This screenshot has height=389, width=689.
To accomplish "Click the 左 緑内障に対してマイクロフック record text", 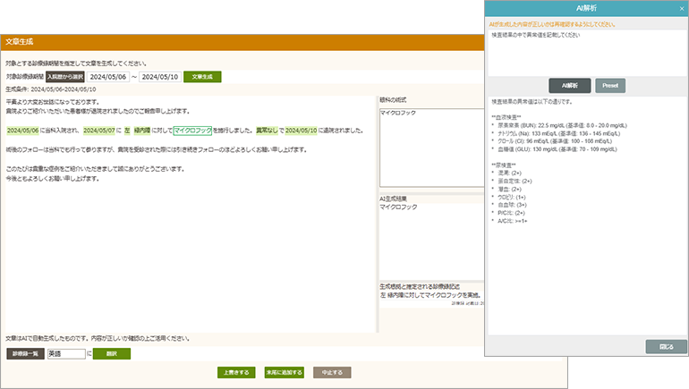I will [x=430, y=295].
